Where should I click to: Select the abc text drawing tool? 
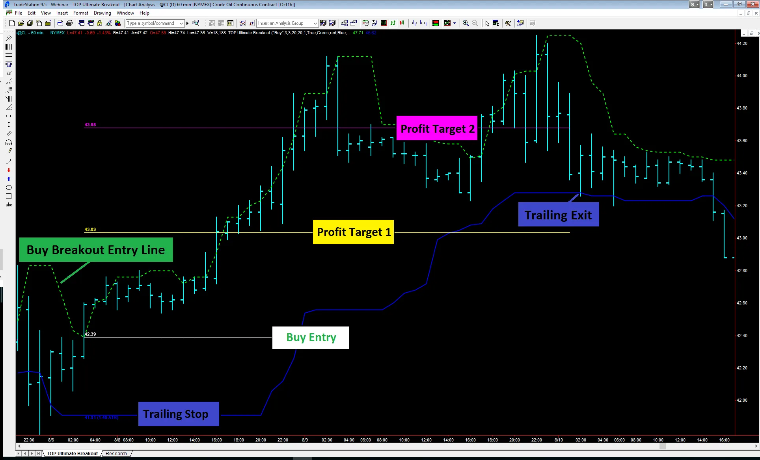(x=9, y=205)
